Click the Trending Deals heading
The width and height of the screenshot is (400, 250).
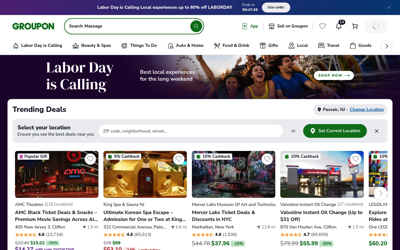click(39, 110)
